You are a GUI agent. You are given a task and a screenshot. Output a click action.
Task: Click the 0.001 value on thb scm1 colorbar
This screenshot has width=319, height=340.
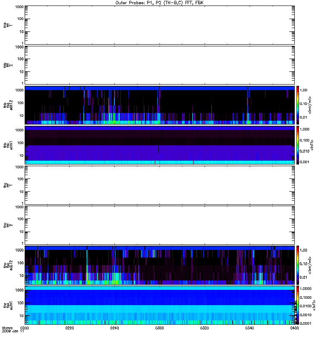tap(305, 162)
